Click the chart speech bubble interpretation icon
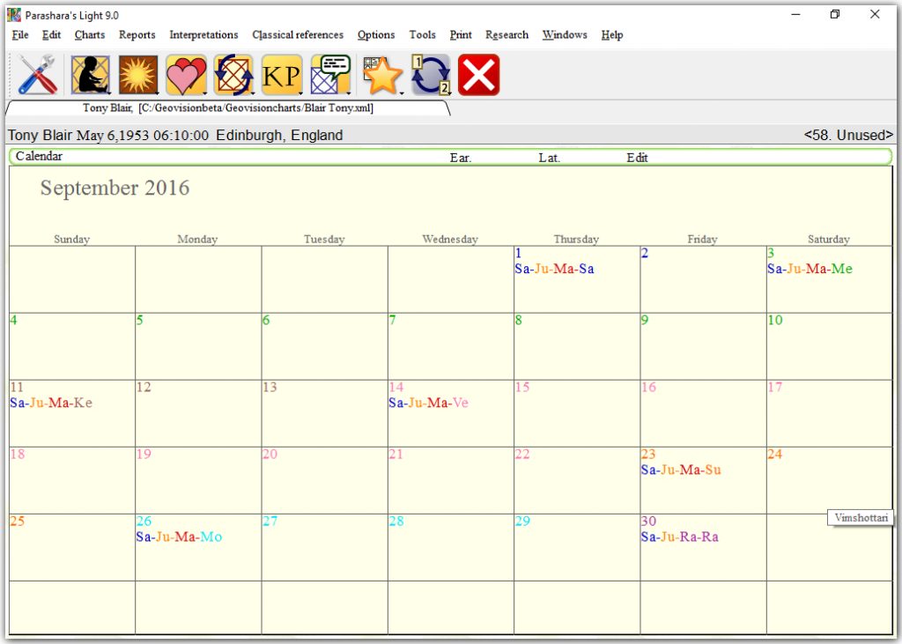The height and width of the screenshot is (644, 902). (330, 75)
